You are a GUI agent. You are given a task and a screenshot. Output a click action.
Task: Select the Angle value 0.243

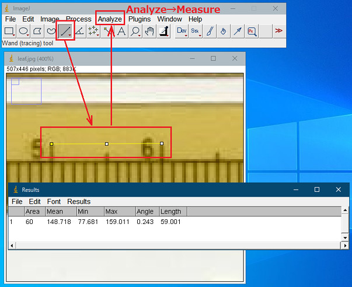(145, 222)
